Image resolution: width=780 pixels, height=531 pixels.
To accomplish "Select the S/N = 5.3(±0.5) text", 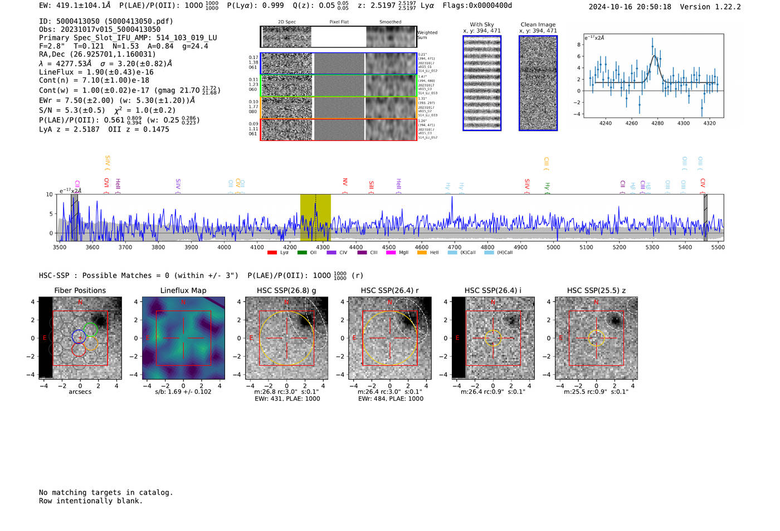I will [72, 110].
